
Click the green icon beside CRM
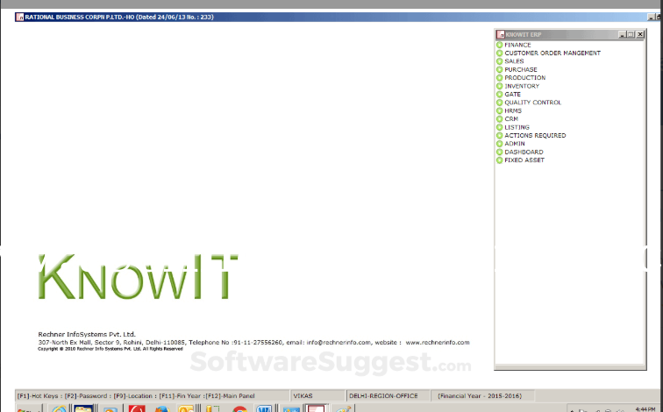[x=499, y=118]
